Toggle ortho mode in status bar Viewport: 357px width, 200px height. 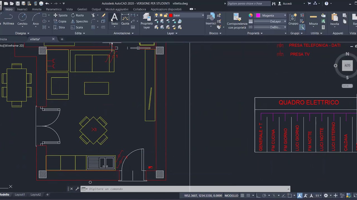[258, 196]
